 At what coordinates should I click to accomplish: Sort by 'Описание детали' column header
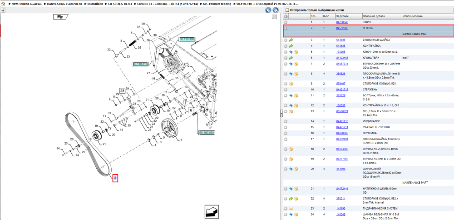(374, 16)
